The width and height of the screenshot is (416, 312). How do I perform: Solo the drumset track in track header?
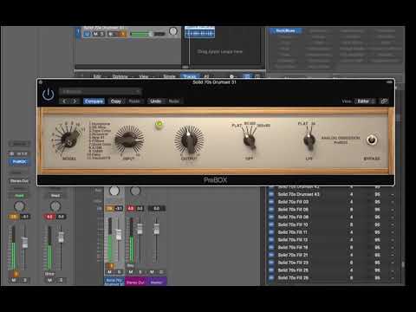point(102,34)
